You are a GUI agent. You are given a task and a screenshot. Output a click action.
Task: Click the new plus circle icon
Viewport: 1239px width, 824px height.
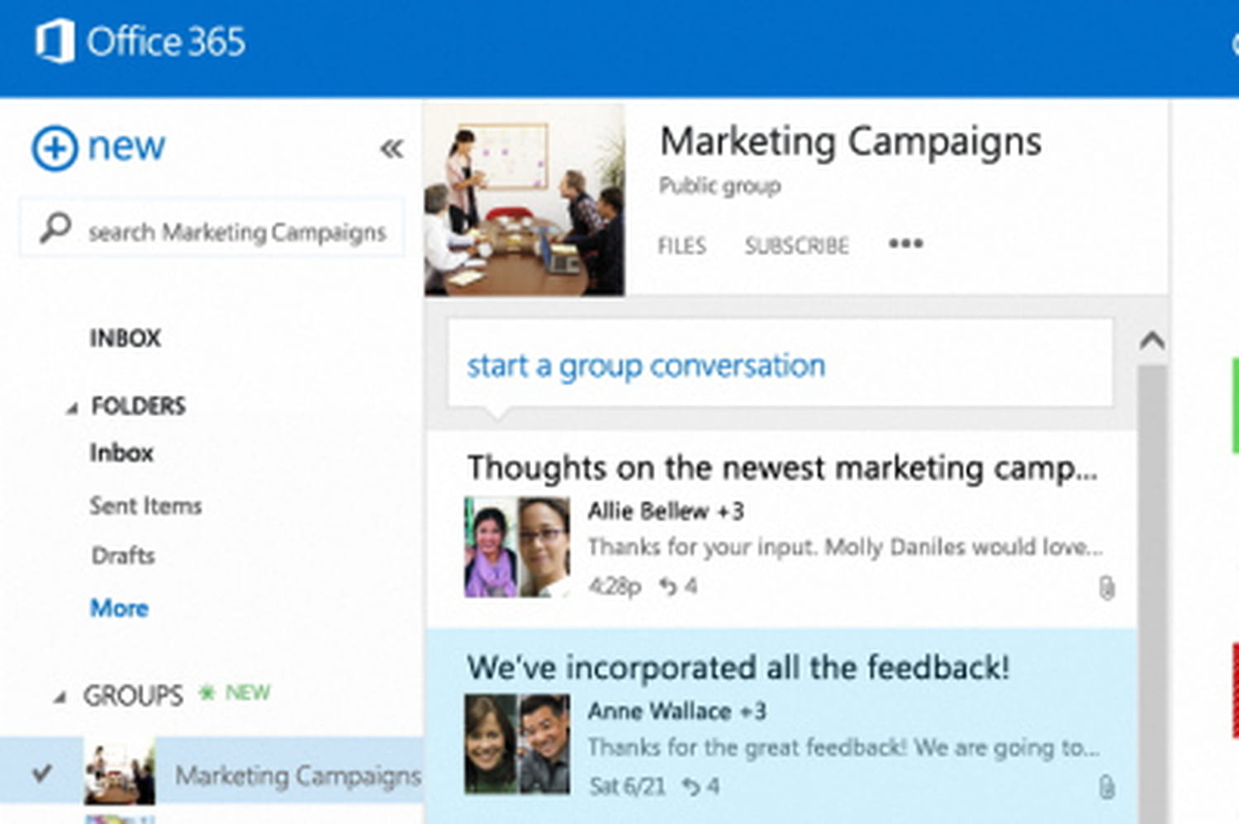[55, 149]
